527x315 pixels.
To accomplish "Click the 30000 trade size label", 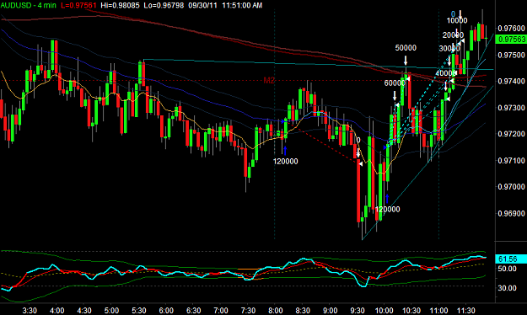I will 449,49.
